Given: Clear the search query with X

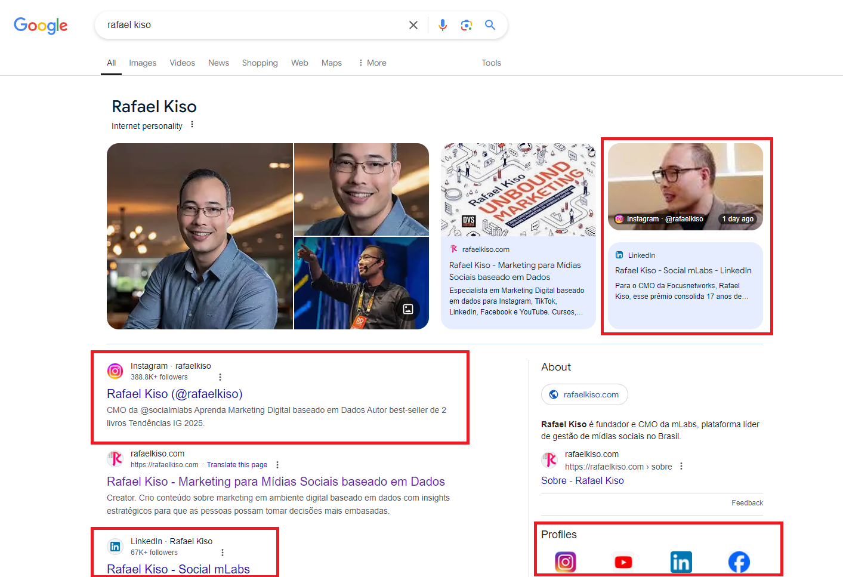Looking at the screenshot, I should pyautogui.click(x=413, y=25).
